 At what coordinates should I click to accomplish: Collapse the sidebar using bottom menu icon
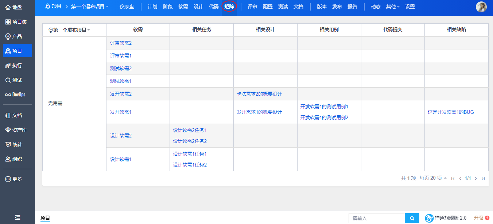(x=18, y=217)
